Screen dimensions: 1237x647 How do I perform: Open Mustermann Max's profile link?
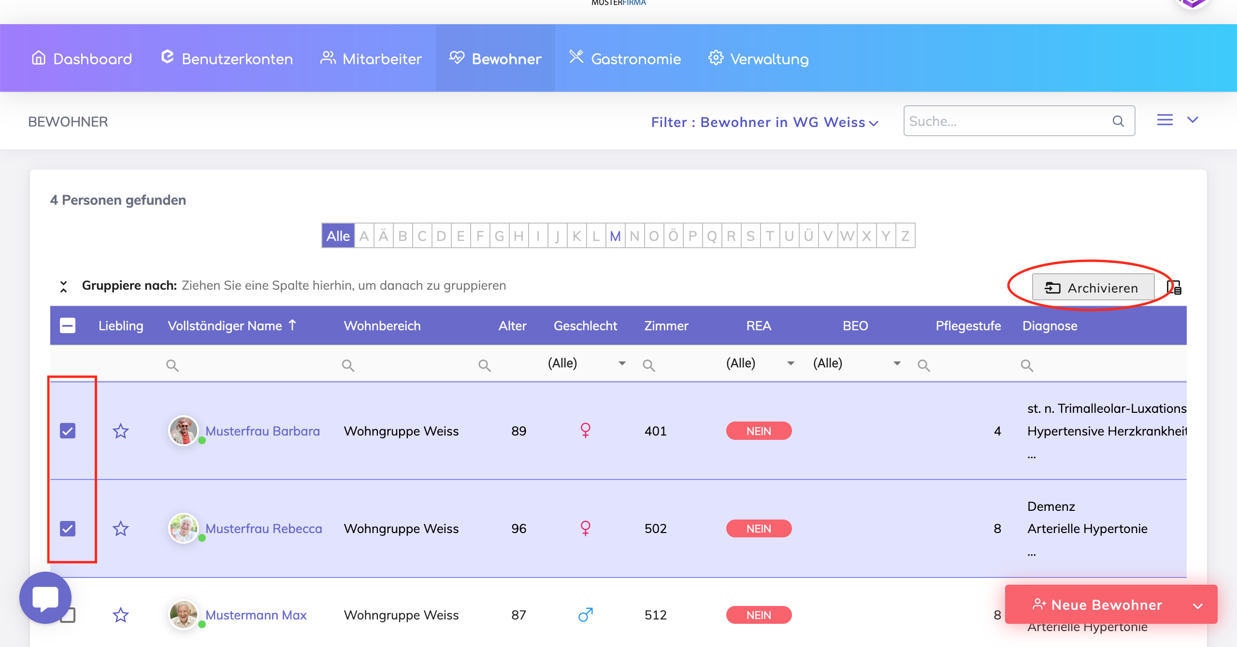pyautogui.click(x=256, y=615)
